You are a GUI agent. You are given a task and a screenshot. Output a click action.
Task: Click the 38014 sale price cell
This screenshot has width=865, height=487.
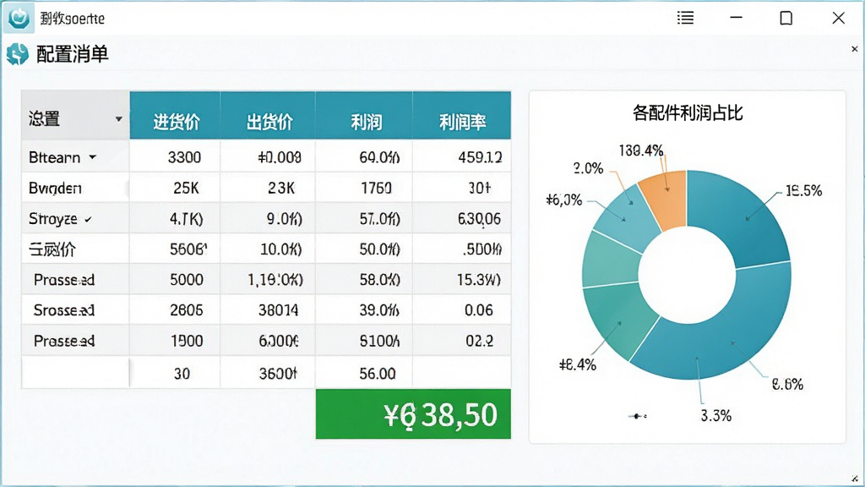[268, 309]
